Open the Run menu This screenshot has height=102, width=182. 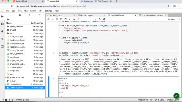26,11
